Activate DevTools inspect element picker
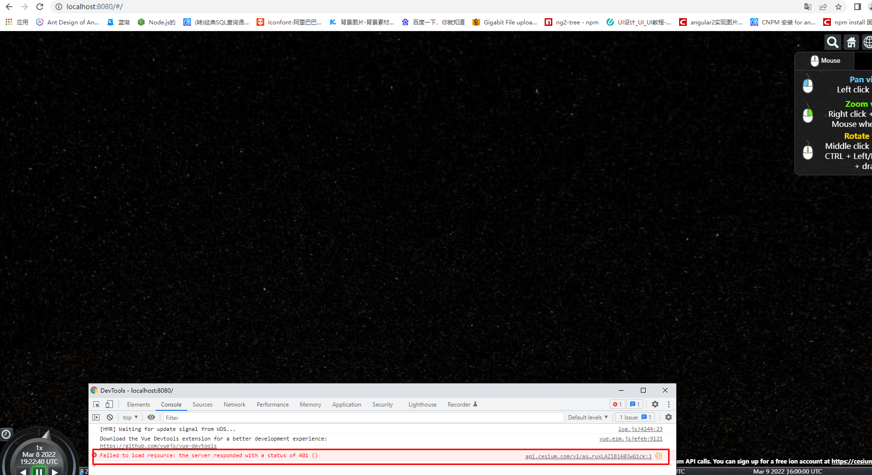The width and height of the screenshot is (872, 475). coord(97,405)
